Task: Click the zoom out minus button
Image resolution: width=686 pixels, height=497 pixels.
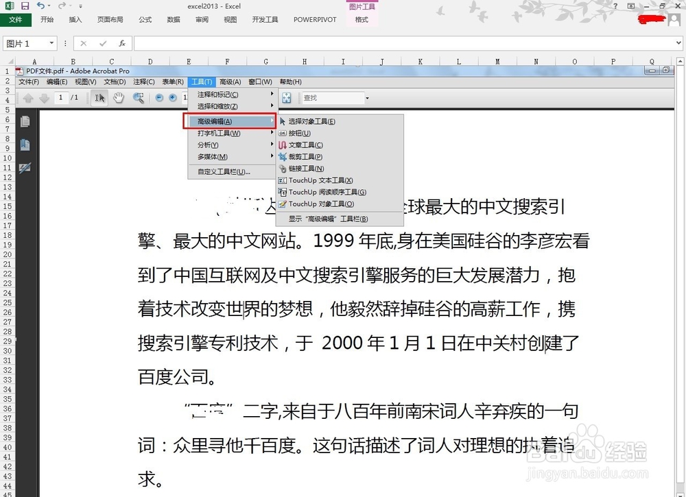Action: 159,98
